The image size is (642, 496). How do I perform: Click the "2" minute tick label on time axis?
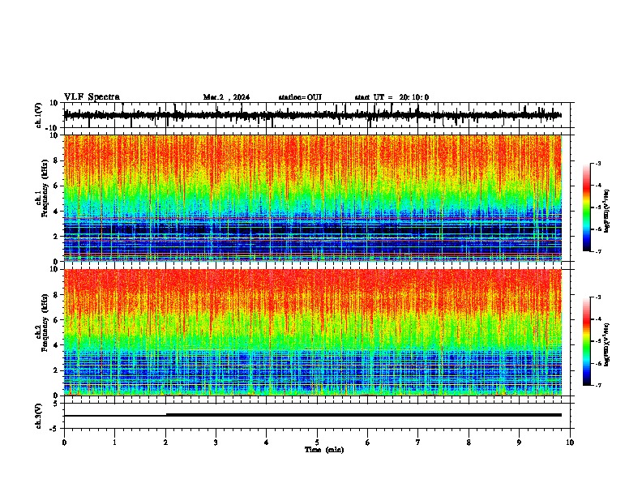point(165,443)
